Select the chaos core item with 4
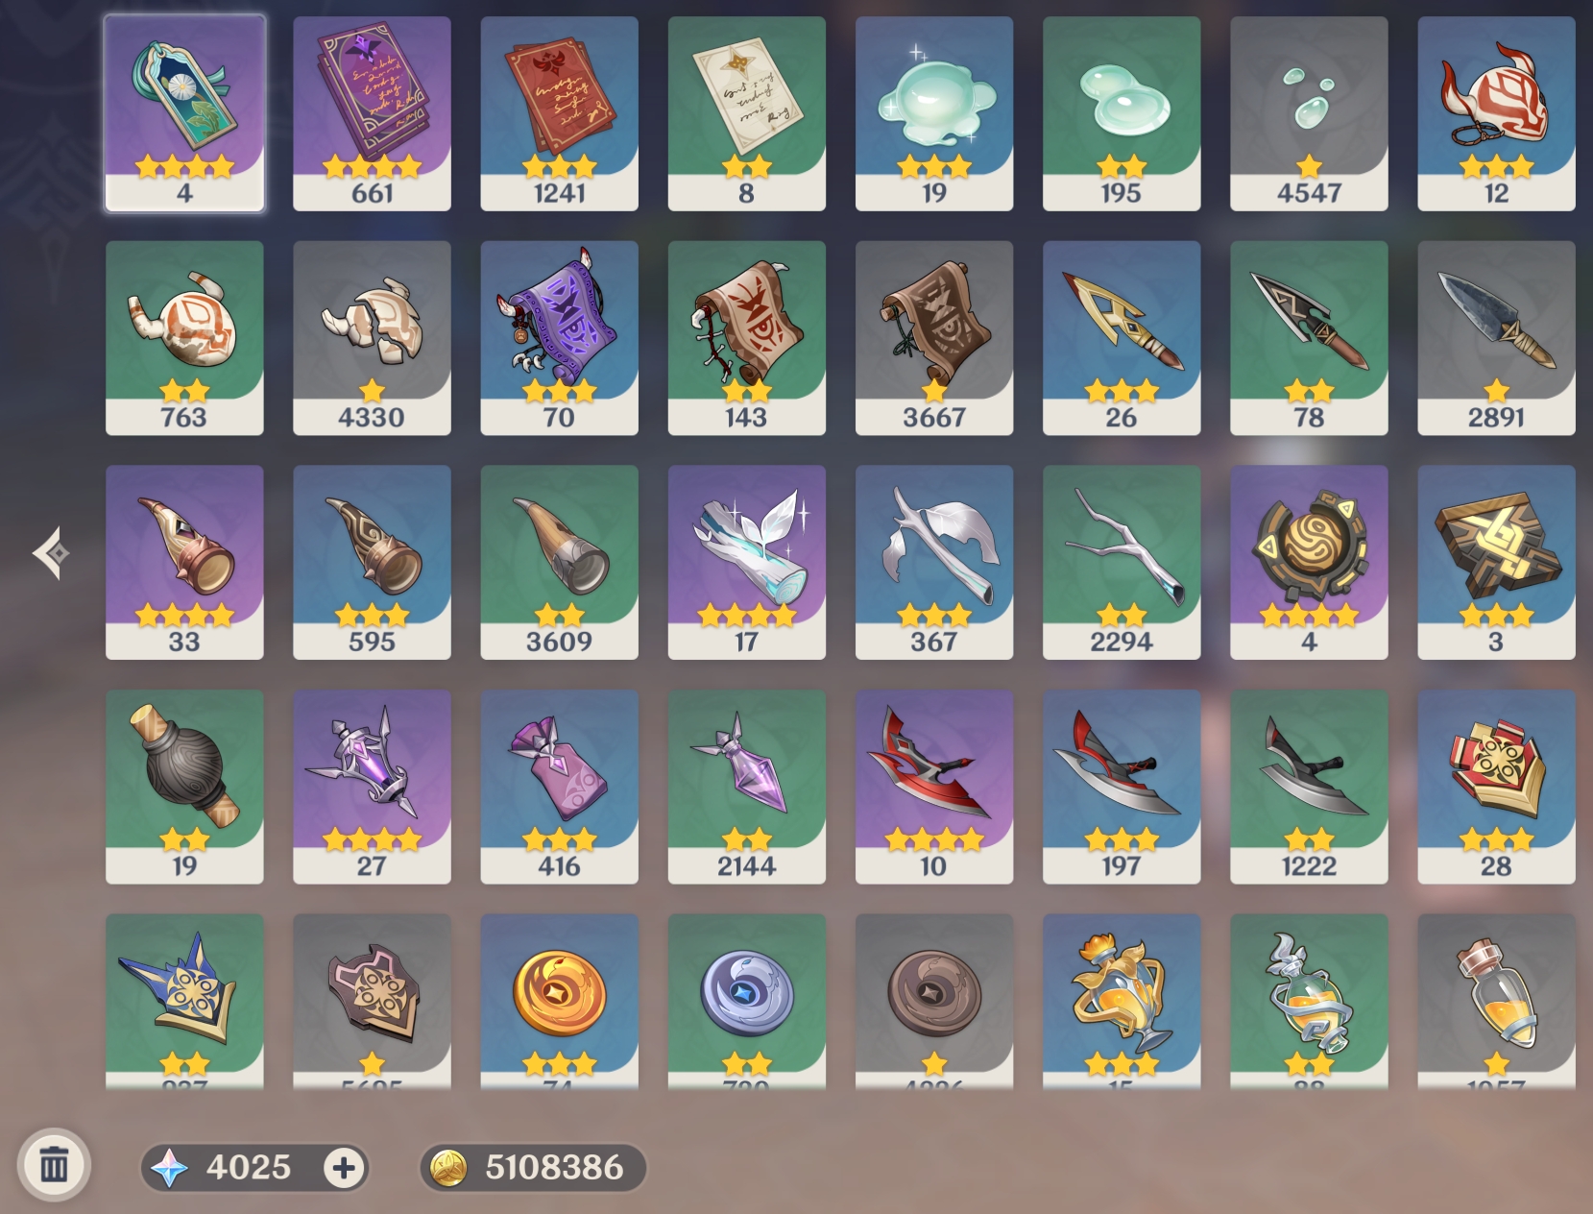This screenshot has width=1593, height=1214. (1309, 563)
